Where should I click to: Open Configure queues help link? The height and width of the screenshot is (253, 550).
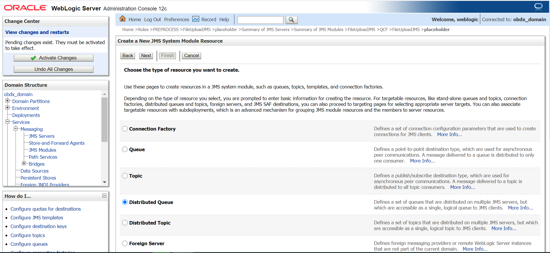pos(29,244)
